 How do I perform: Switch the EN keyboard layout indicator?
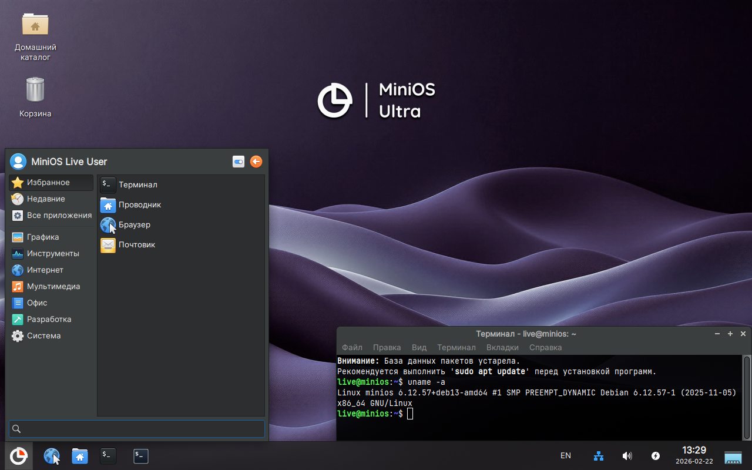[566, 456]
